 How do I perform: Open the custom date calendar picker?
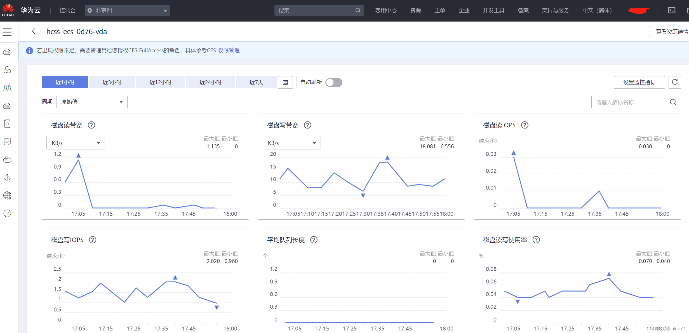(285, 82)
